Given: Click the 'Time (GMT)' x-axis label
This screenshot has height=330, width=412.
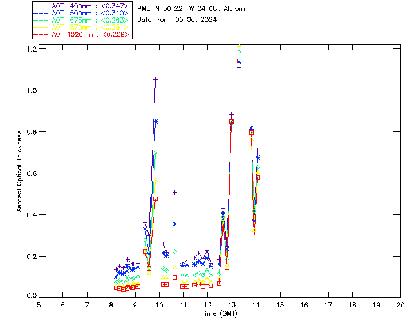Looking at the screenshot, I should pos(219,314).
